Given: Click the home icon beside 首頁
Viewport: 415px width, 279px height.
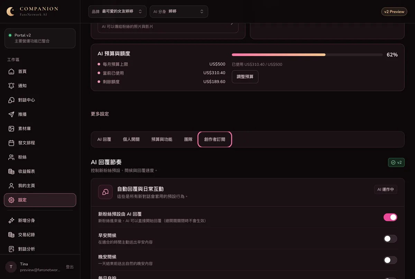Looking at the screenshot, I should click(x=11, y=71).
